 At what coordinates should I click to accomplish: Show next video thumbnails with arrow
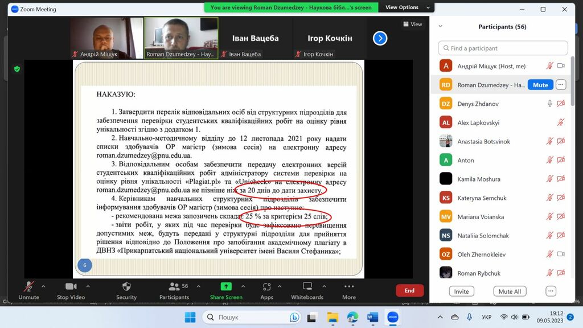(x=380, y=38)
